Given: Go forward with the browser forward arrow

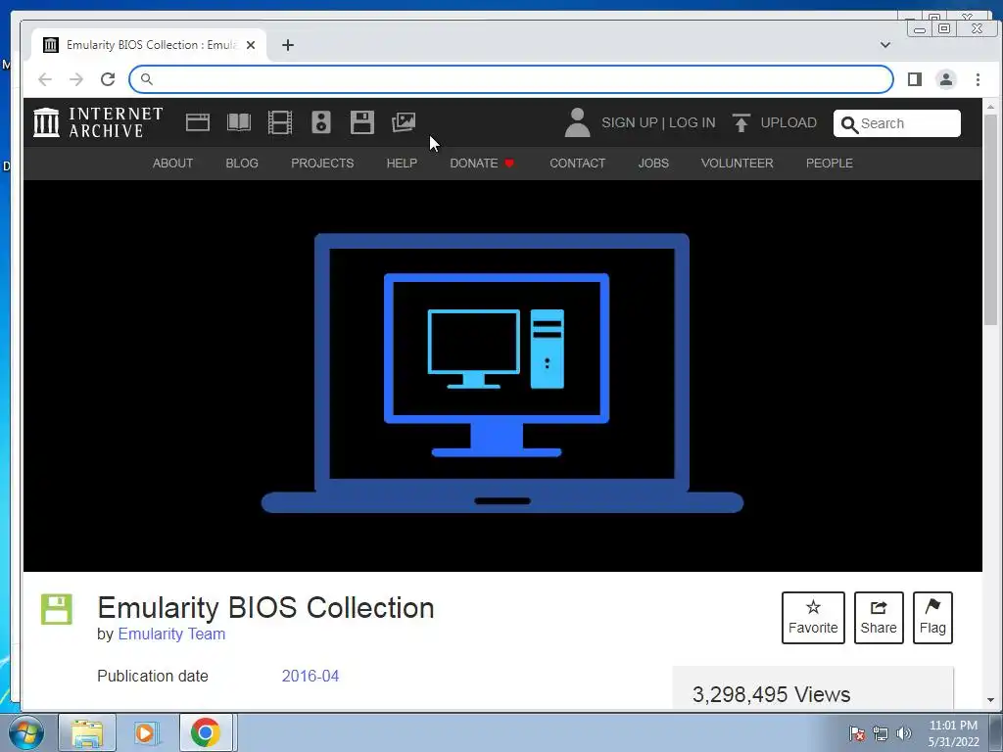Looking at the screenshot, I should 76,79.
